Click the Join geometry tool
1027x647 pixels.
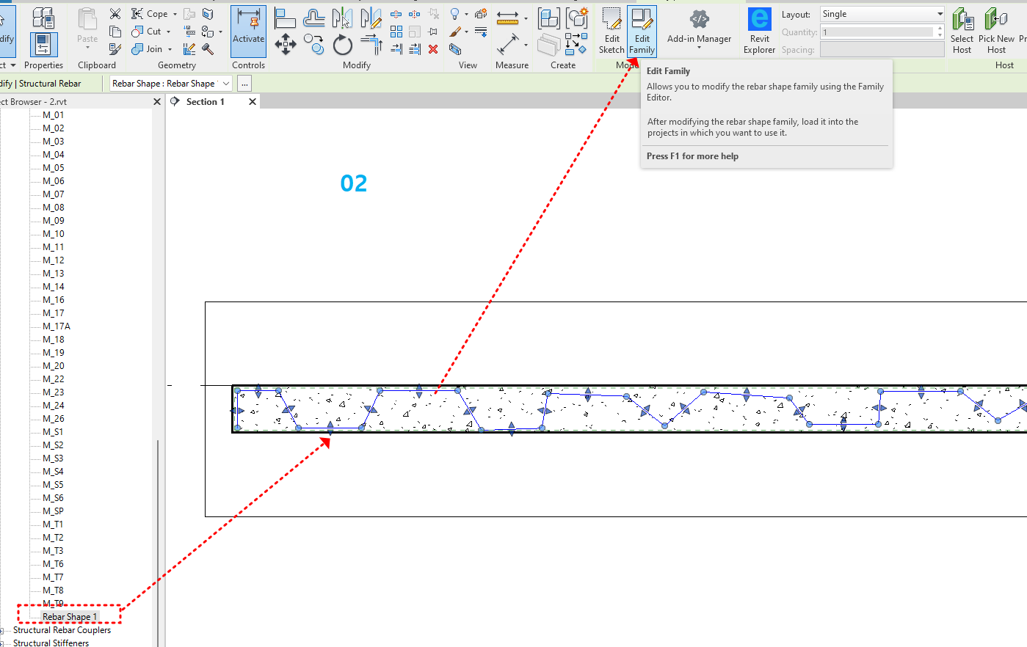pos(147,49)
